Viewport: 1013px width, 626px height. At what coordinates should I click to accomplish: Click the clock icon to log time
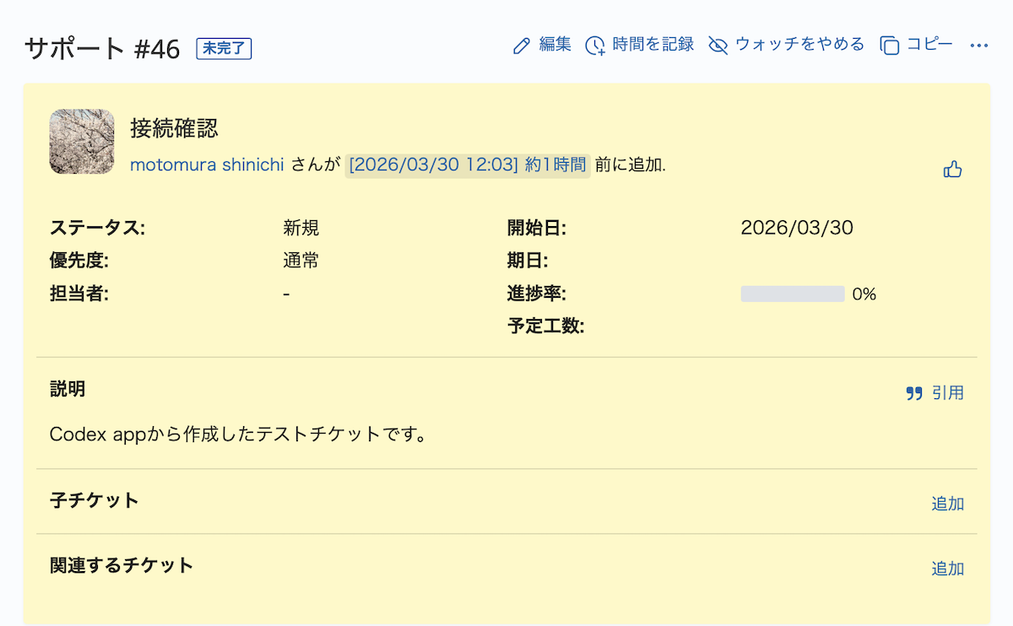(595, 46)
